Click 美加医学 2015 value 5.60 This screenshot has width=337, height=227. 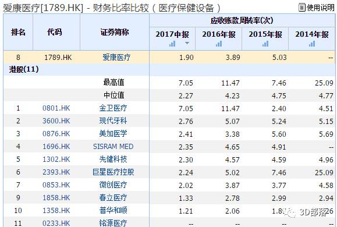point(279,134)
